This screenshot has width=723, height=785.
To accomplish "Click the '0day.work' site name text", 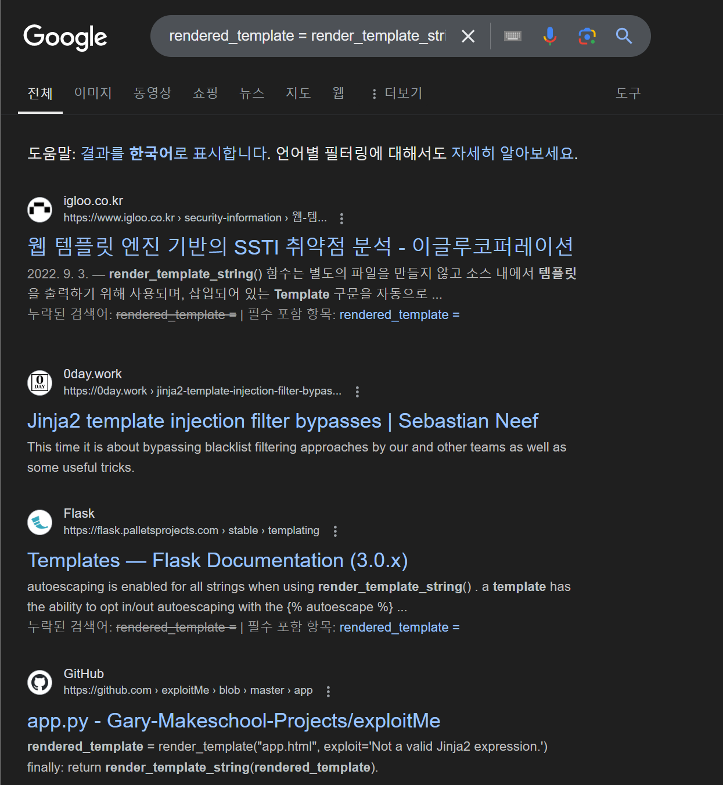I will (x=92, y=374).
